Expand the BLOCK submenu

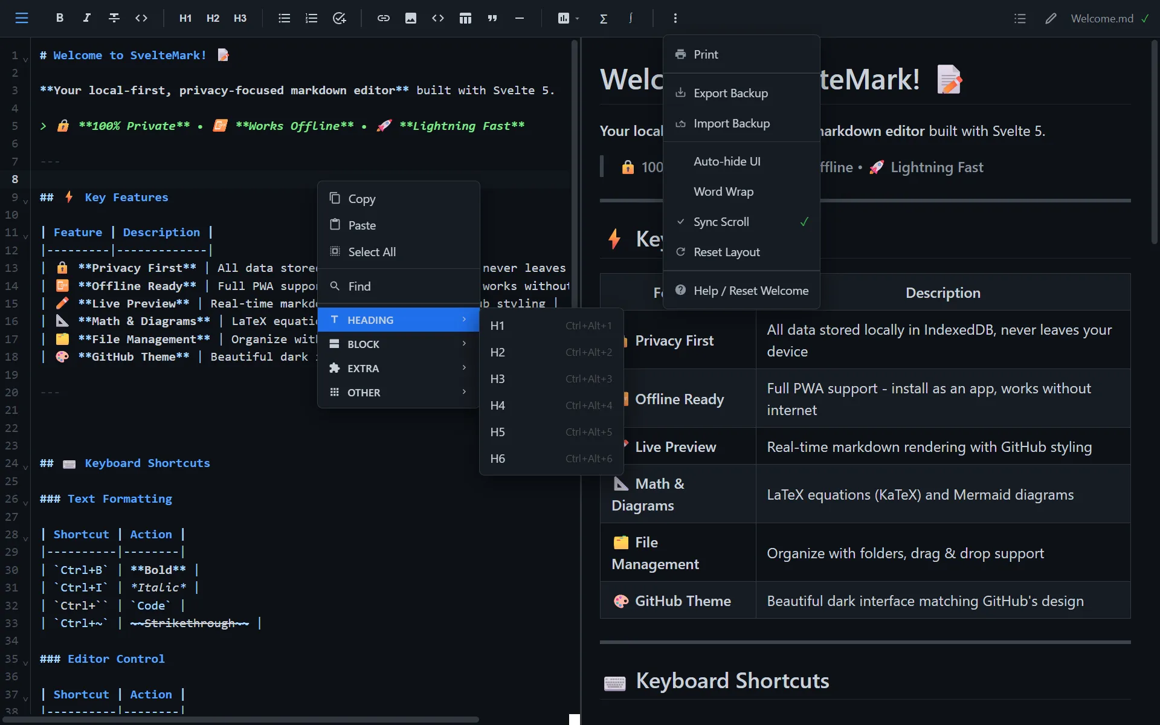399,344
